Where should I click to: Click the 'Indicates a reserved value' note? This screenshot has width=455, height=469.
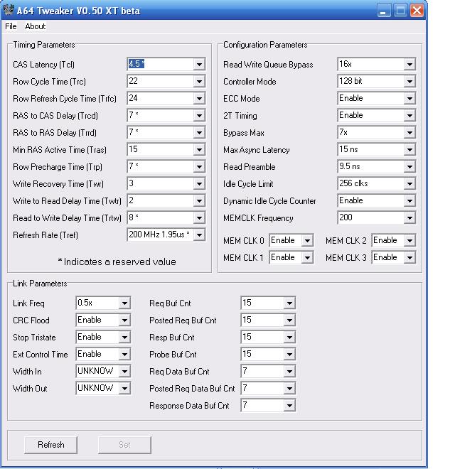(117, 262)
